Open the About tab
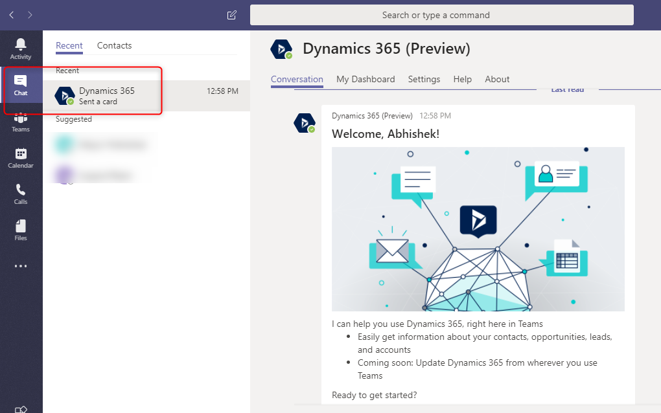Screen dimensions: 661x413 497,79
